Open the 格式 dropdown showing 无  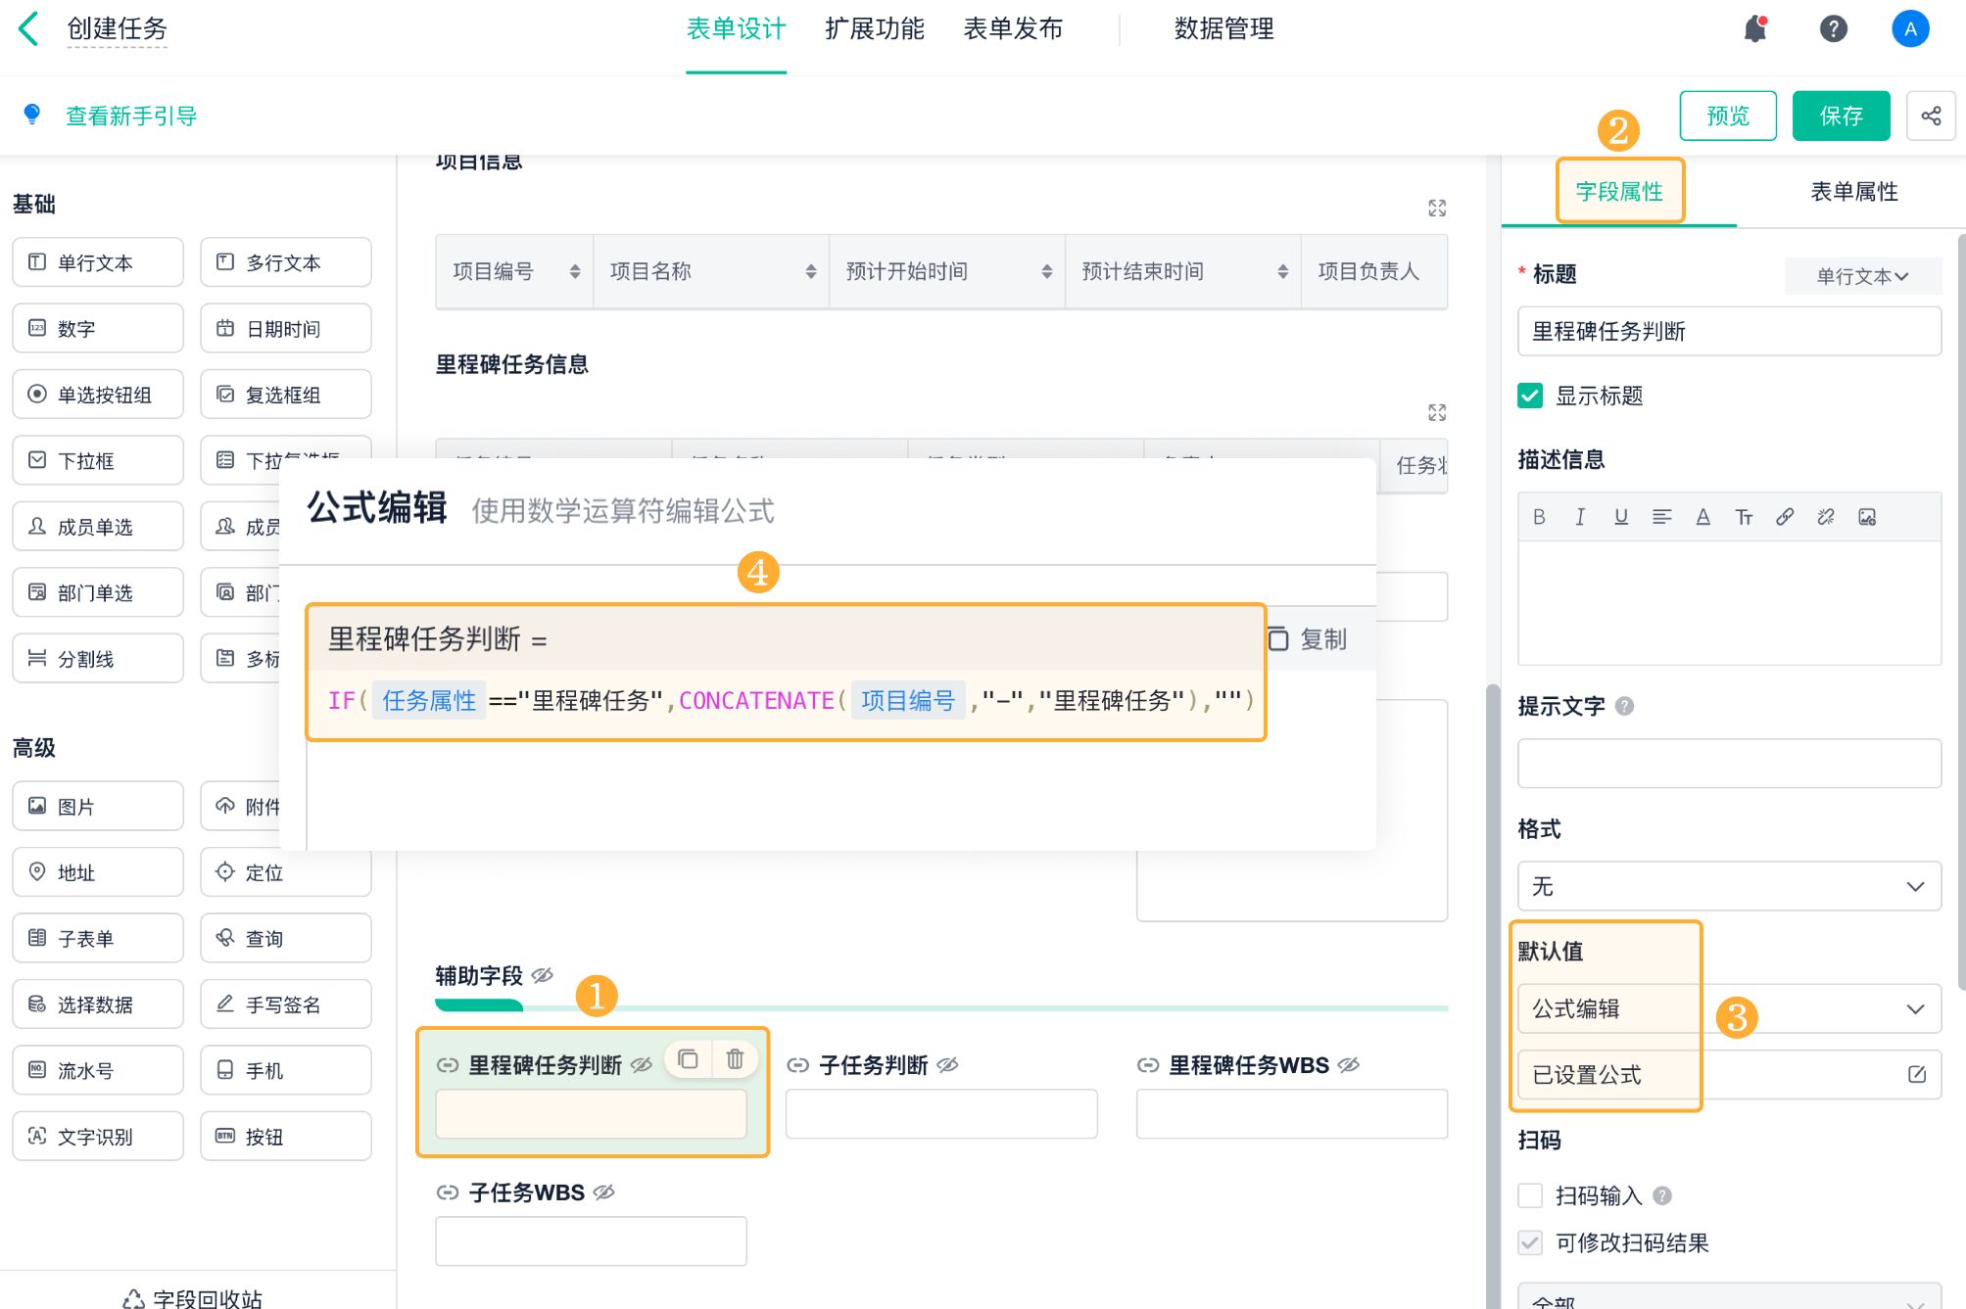coord(1729,886)
